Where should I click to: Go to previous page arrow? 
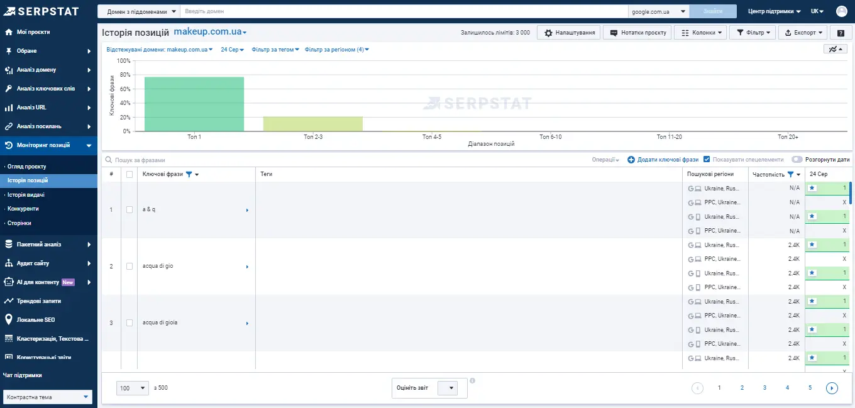[x=697, y=388]
